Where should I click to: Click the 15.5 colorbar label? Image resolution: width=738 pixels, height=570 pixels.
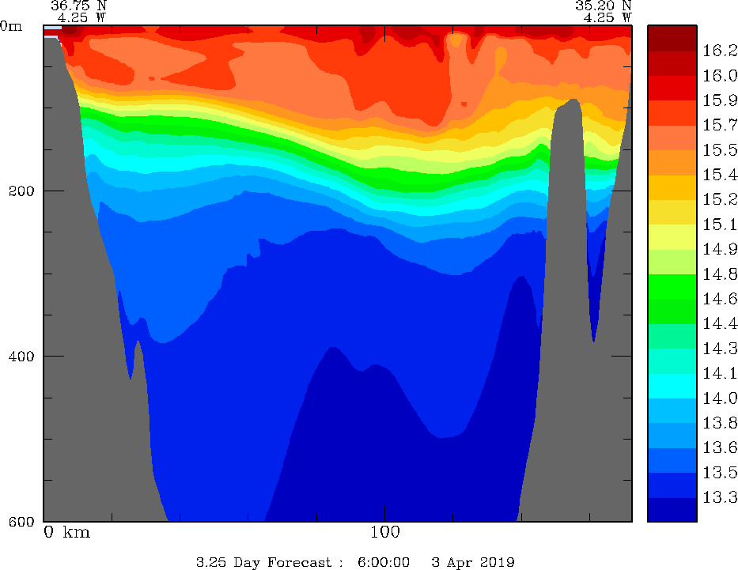tap(720, 150)
